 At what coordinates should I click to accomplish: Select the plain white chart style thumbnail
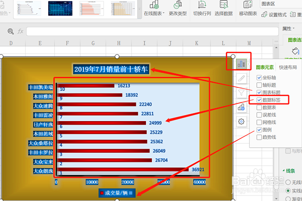pos(29,8)
